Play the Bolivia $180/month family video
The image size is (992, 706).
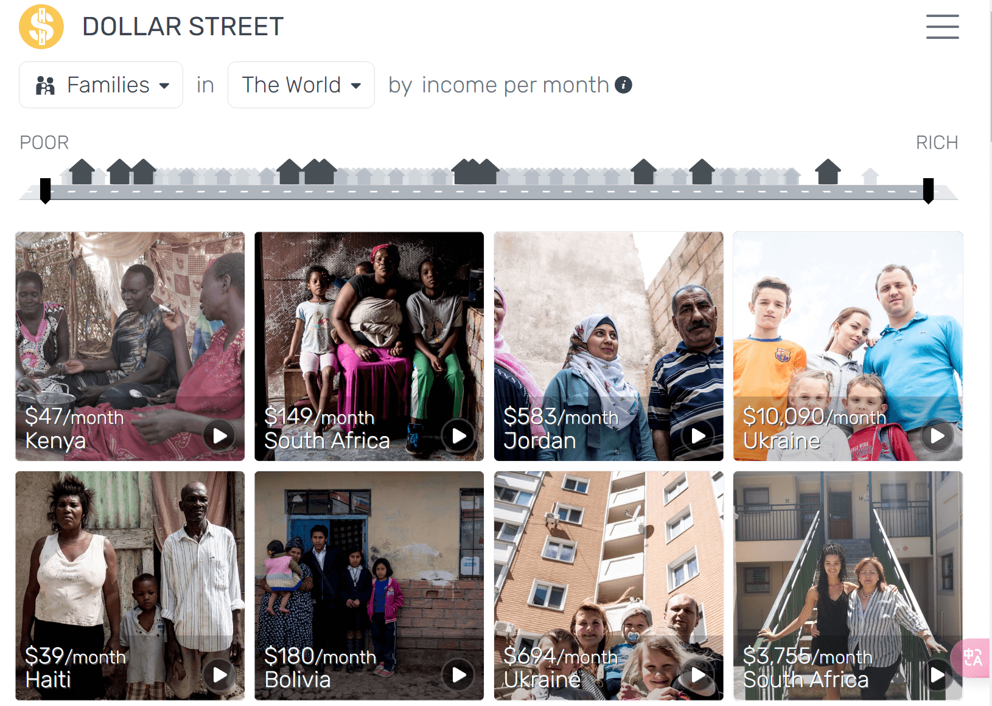459,674
